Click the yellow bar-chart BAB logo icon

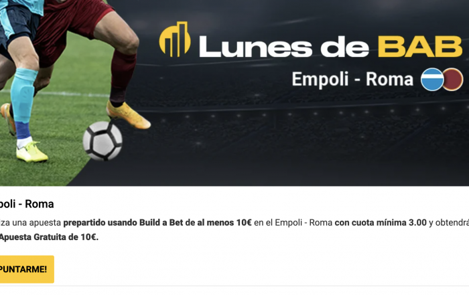click(175, 39)
